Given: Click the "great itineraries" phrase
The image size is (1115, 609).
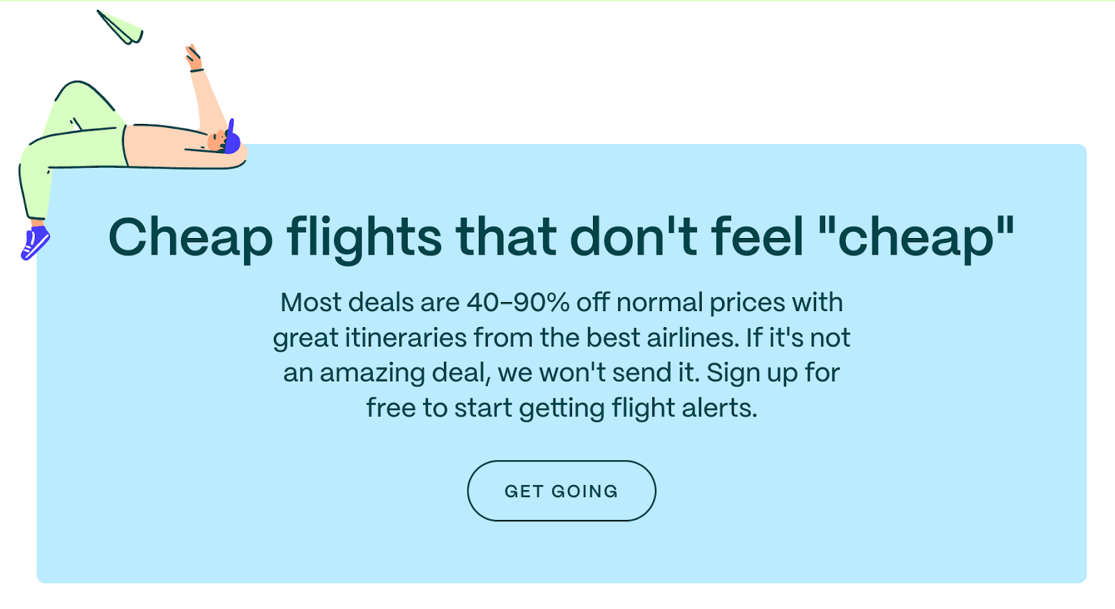Looking at the screenshot, I should (369, 338).
